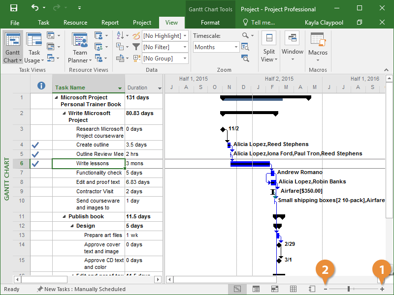This screenshot has width=394, height=295.
Task: Click the Undo arrow icon
Action: pos(34,8)
